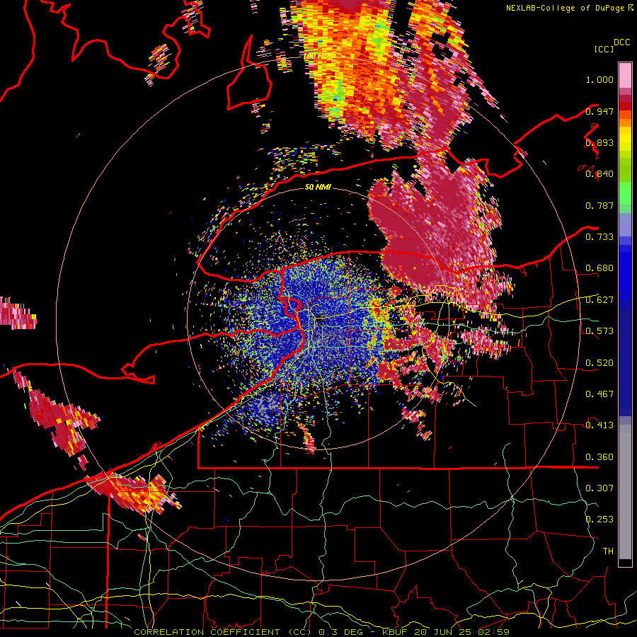Click the 100 NMI range ring label
Viewport: 637px width, 637px height.
pyautogui.click(x=318, y=56)
